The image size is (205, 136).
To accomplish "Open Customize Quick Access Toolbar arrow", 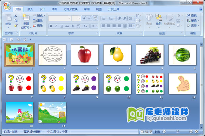I will coord(30,39).
